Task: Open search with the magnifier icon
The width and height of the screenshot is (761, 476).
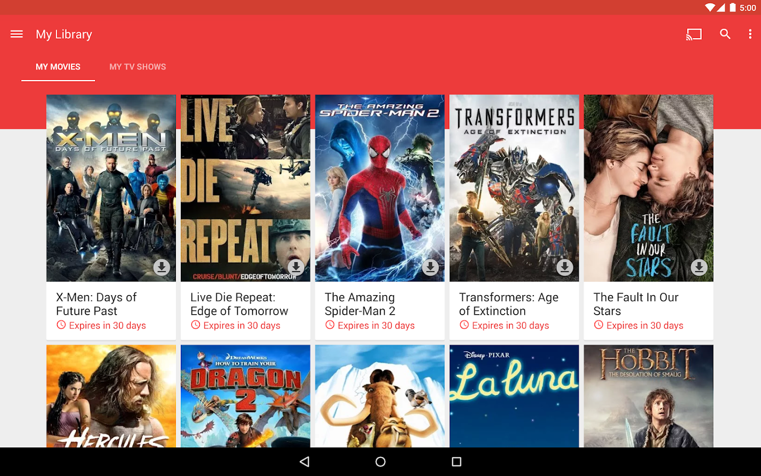Action: (725, 34)
